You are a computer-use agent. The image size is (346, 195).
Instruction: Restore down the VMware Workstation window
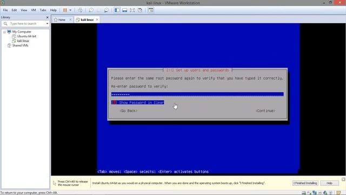[330, 3]
